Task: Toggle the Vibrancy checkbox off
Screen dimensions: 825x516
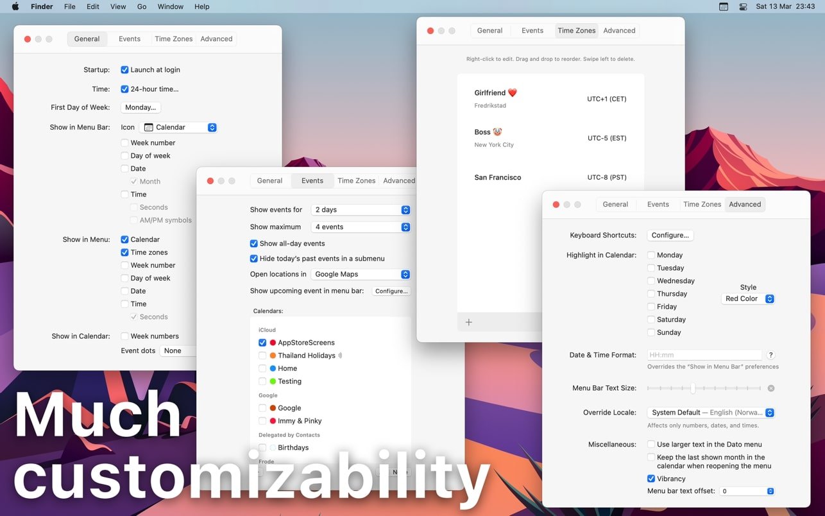Action: click(651, 479)
